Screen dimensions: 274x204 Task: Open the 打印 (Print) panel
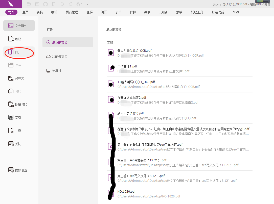coord(19,91)
